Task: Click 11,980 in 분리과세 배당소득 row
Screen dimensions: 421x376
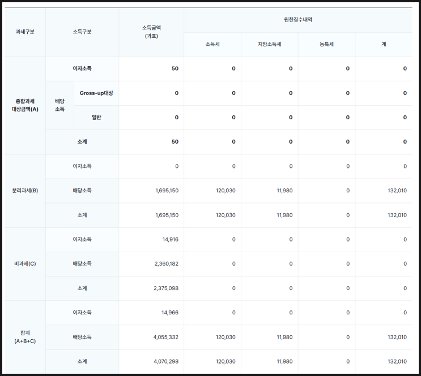Action: pyautogui.click(x=284, y=191)
